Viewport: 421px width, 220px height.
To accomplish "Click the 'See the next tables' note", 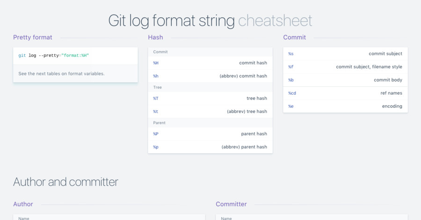I will [61, 73].
